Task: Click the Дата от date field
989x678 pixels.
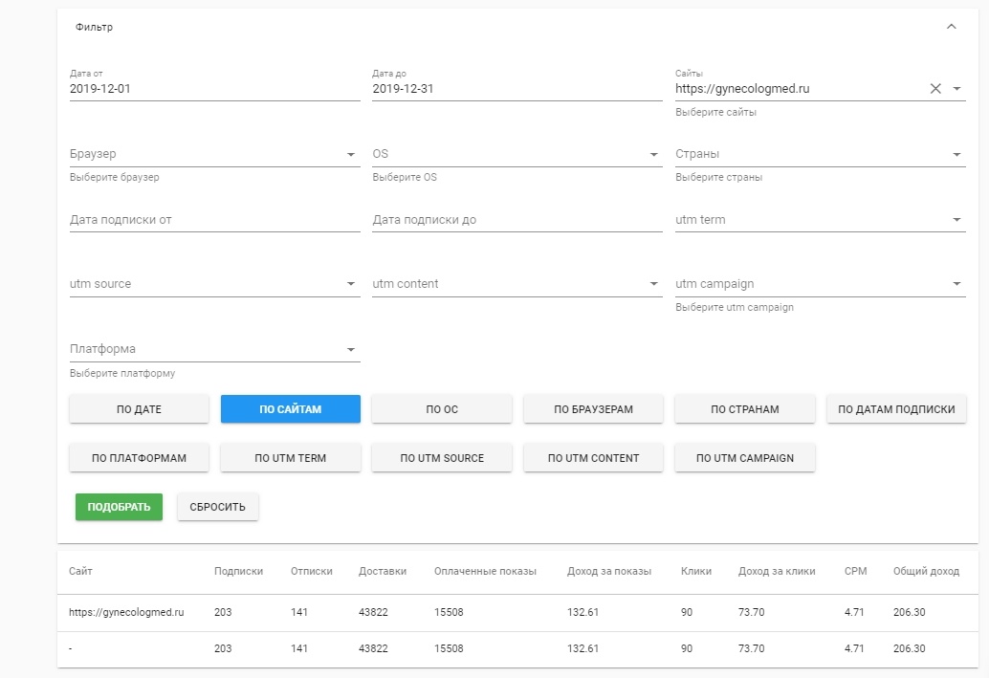Action: (214, 89)
